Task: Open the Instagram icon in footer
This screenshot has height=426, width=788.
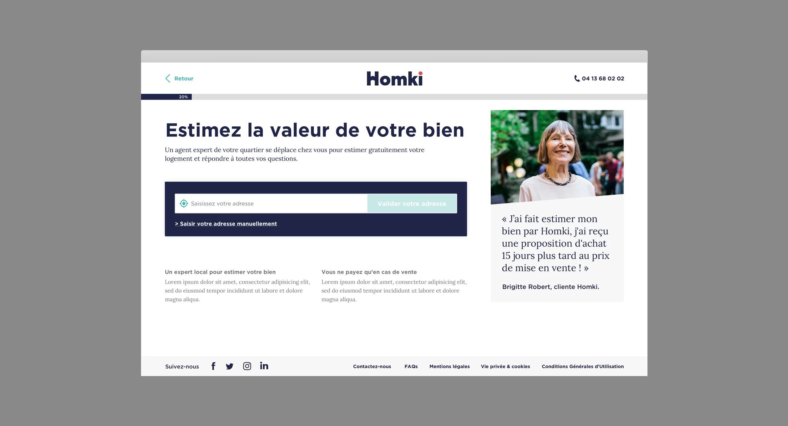Action: point(247,366)
